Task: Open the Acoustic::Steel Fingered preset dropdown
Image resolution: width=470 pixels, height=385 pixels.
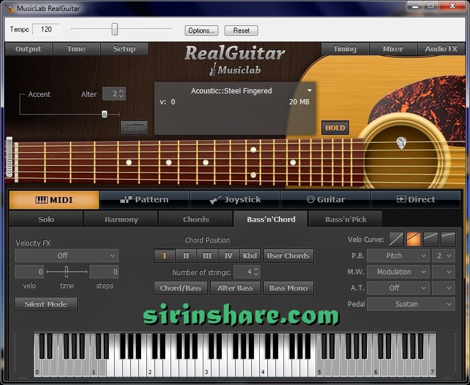Action: [309, 90]
